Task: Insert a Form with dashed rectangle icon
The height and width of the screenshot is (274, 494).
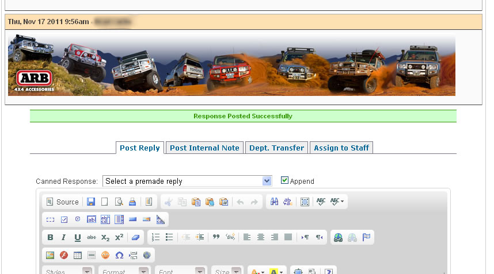Action: (51, 219)
